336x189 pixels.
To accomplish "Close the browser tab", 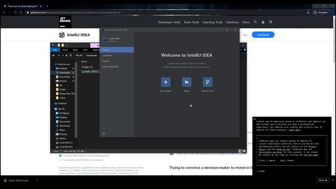I will click(41, 6).
